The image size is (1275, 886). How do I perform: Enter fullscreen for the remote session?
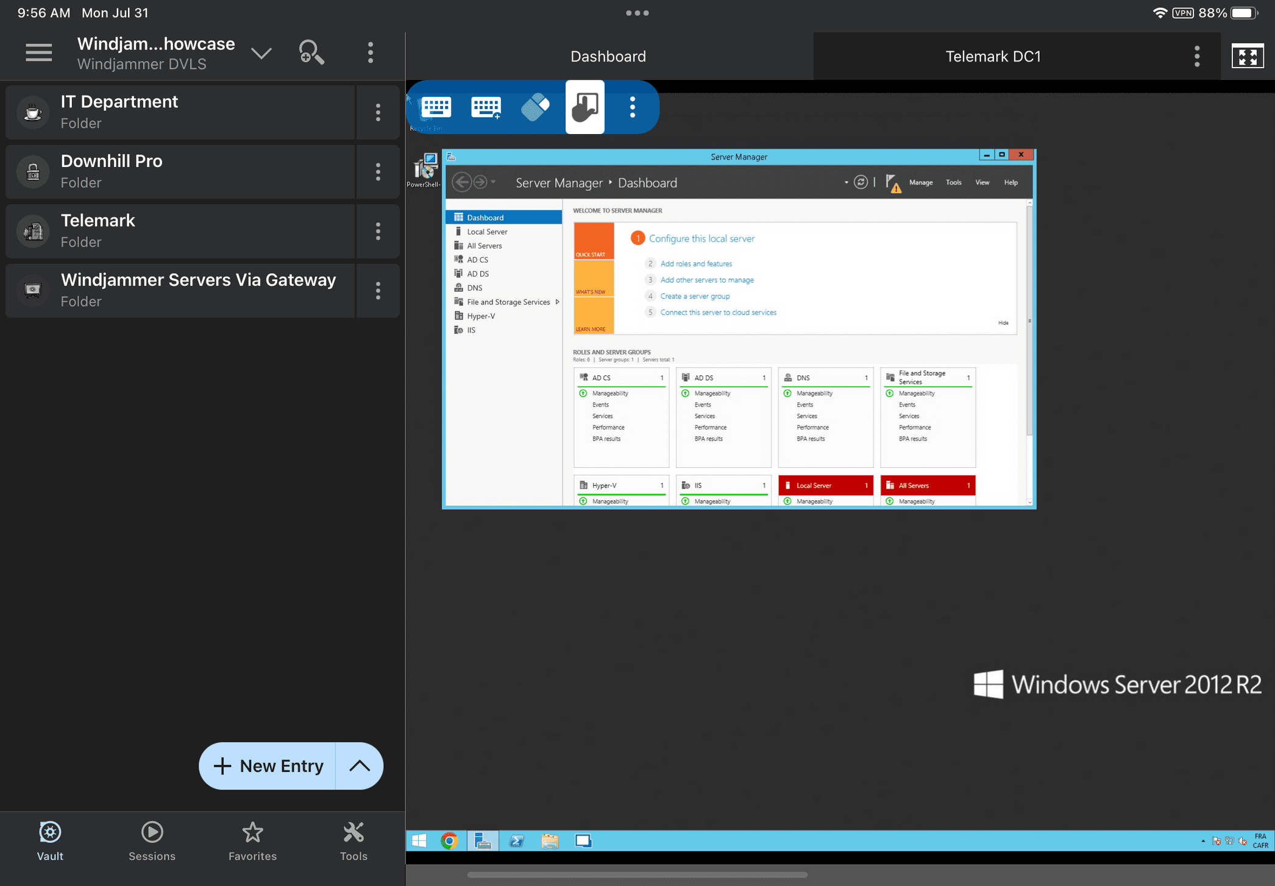(1248, 56)
